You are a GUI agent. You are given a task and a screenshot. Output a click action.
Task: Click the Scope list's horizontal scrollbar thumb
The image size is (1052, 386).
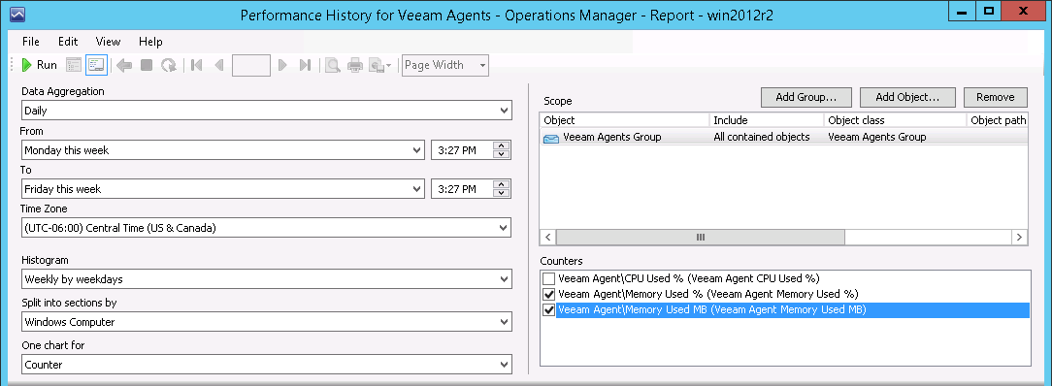pos(701,238)
